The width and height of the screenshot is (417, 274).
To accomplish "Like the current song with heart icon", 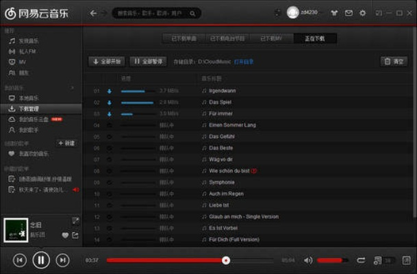I will [65, 236].
